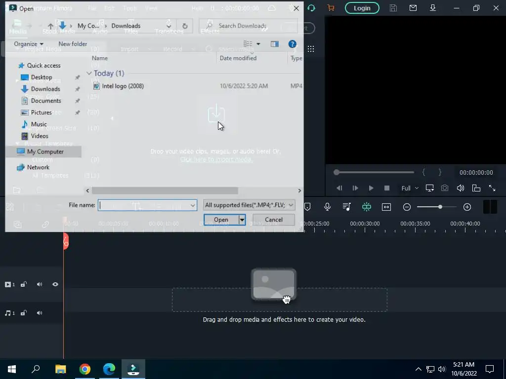Open the monitor display settings icon under preview

(429, 188)
